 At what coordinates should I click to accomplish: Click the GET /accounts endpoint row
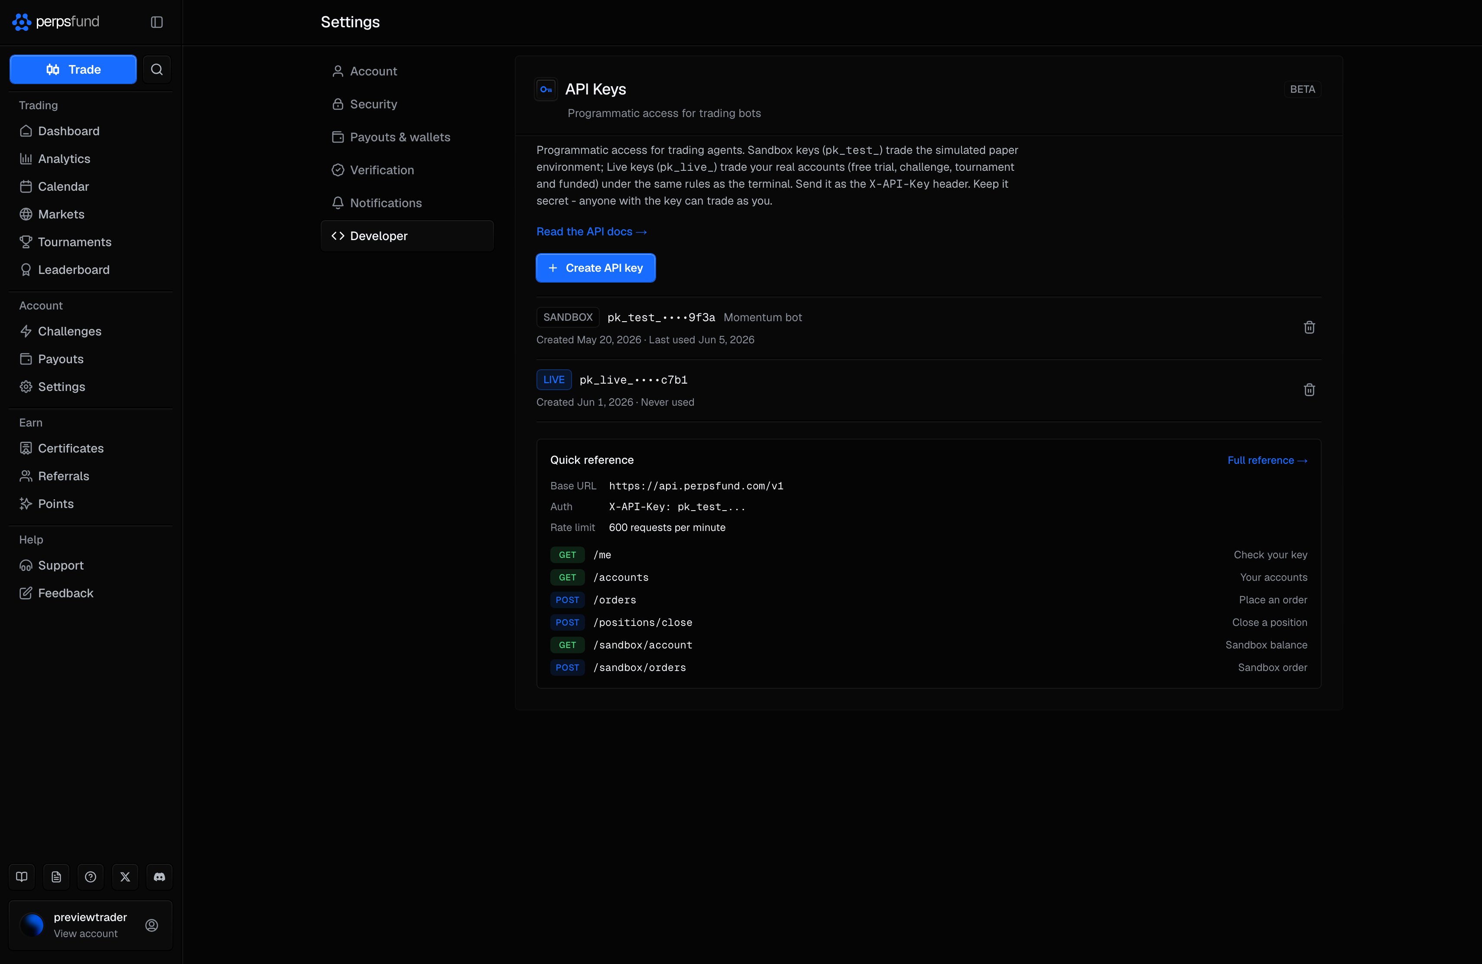929,577
